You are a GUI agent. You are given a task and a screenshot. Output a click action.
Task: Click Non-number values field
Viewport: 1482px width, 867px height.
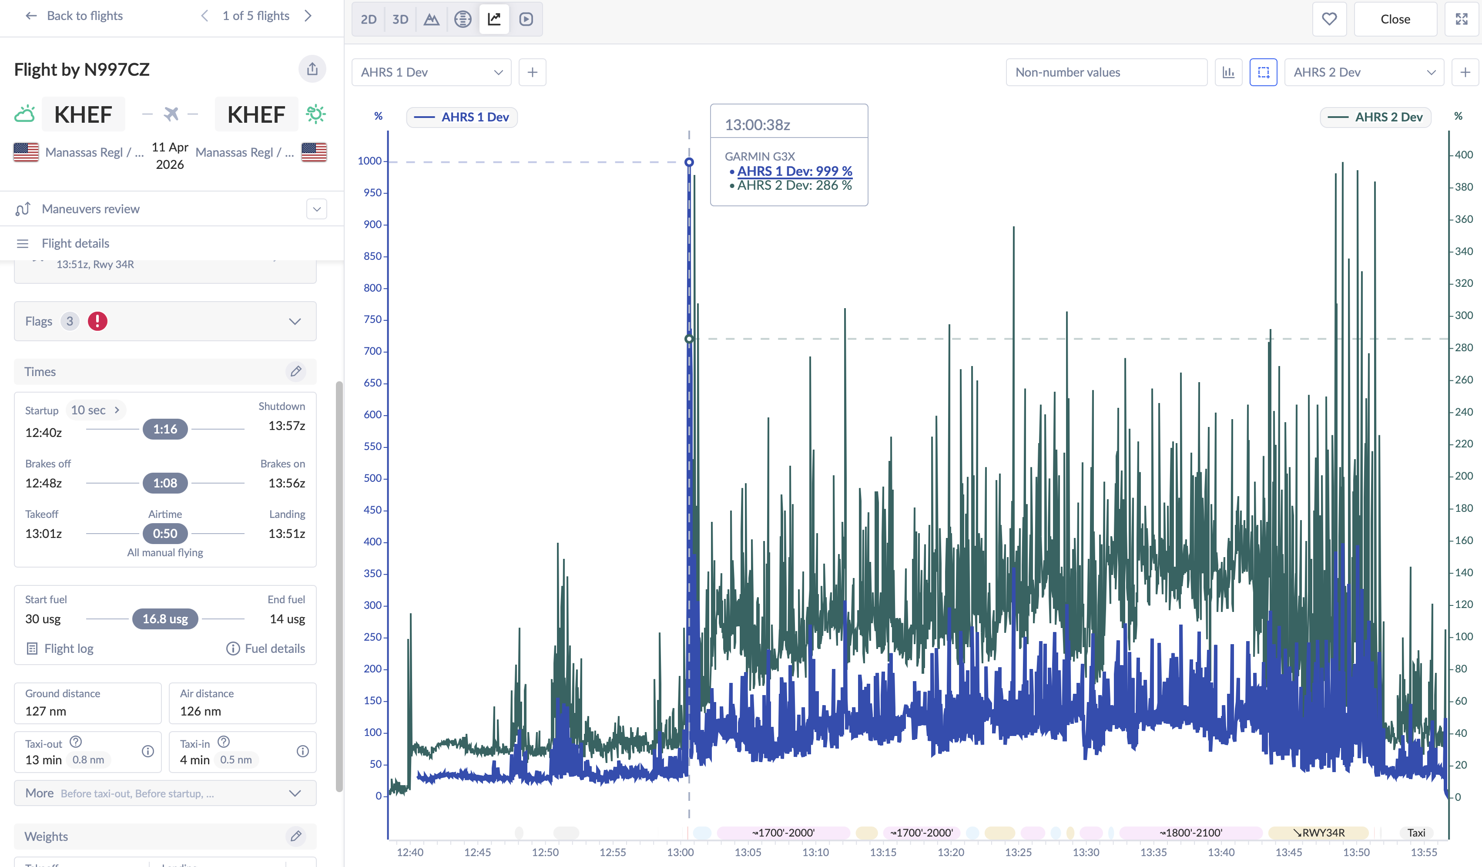[1106, 72]
